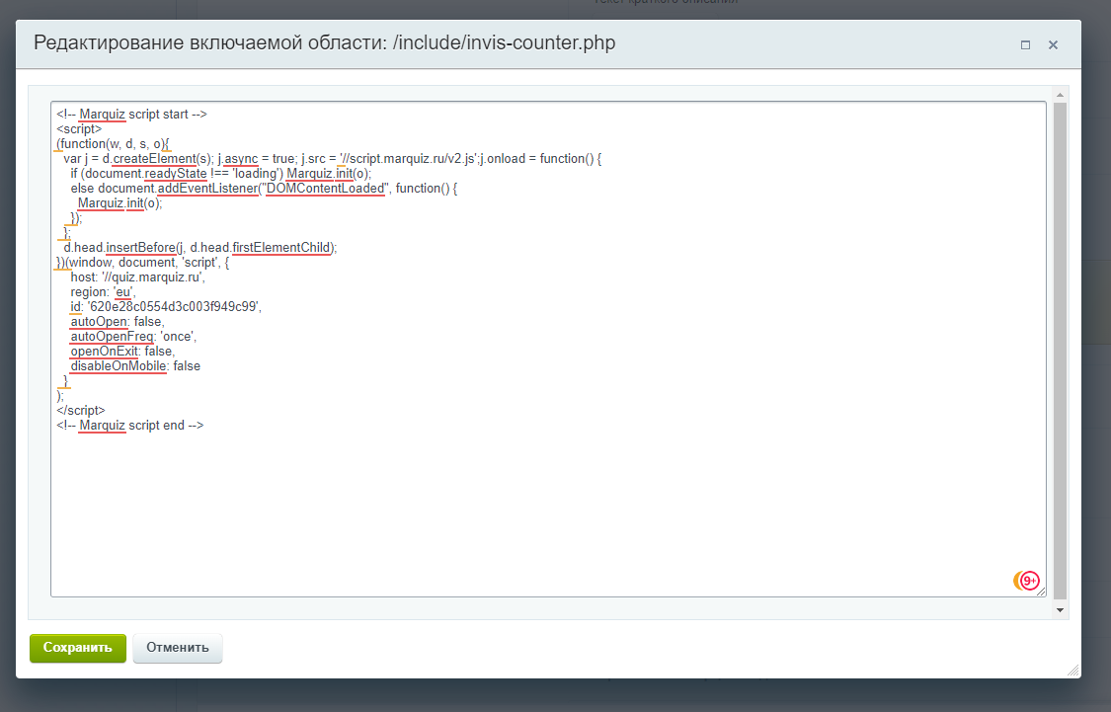Click the opening <script> tag line
Viewport: 1111px width, 712px height.
(x=79, y=129)
